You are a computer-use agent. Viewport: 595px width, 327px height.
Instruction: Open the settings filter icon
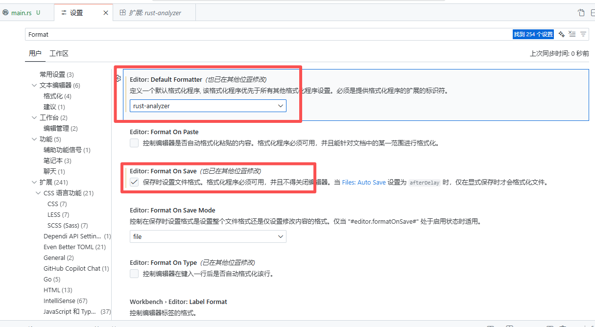point(583,34)
